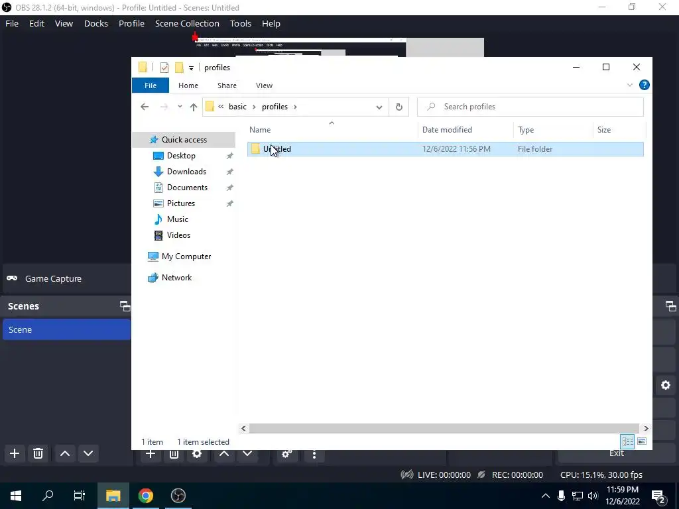Open Downloads in navigation pane
The width and height of the screenshot is (679, 509).
tap(186, 172)
